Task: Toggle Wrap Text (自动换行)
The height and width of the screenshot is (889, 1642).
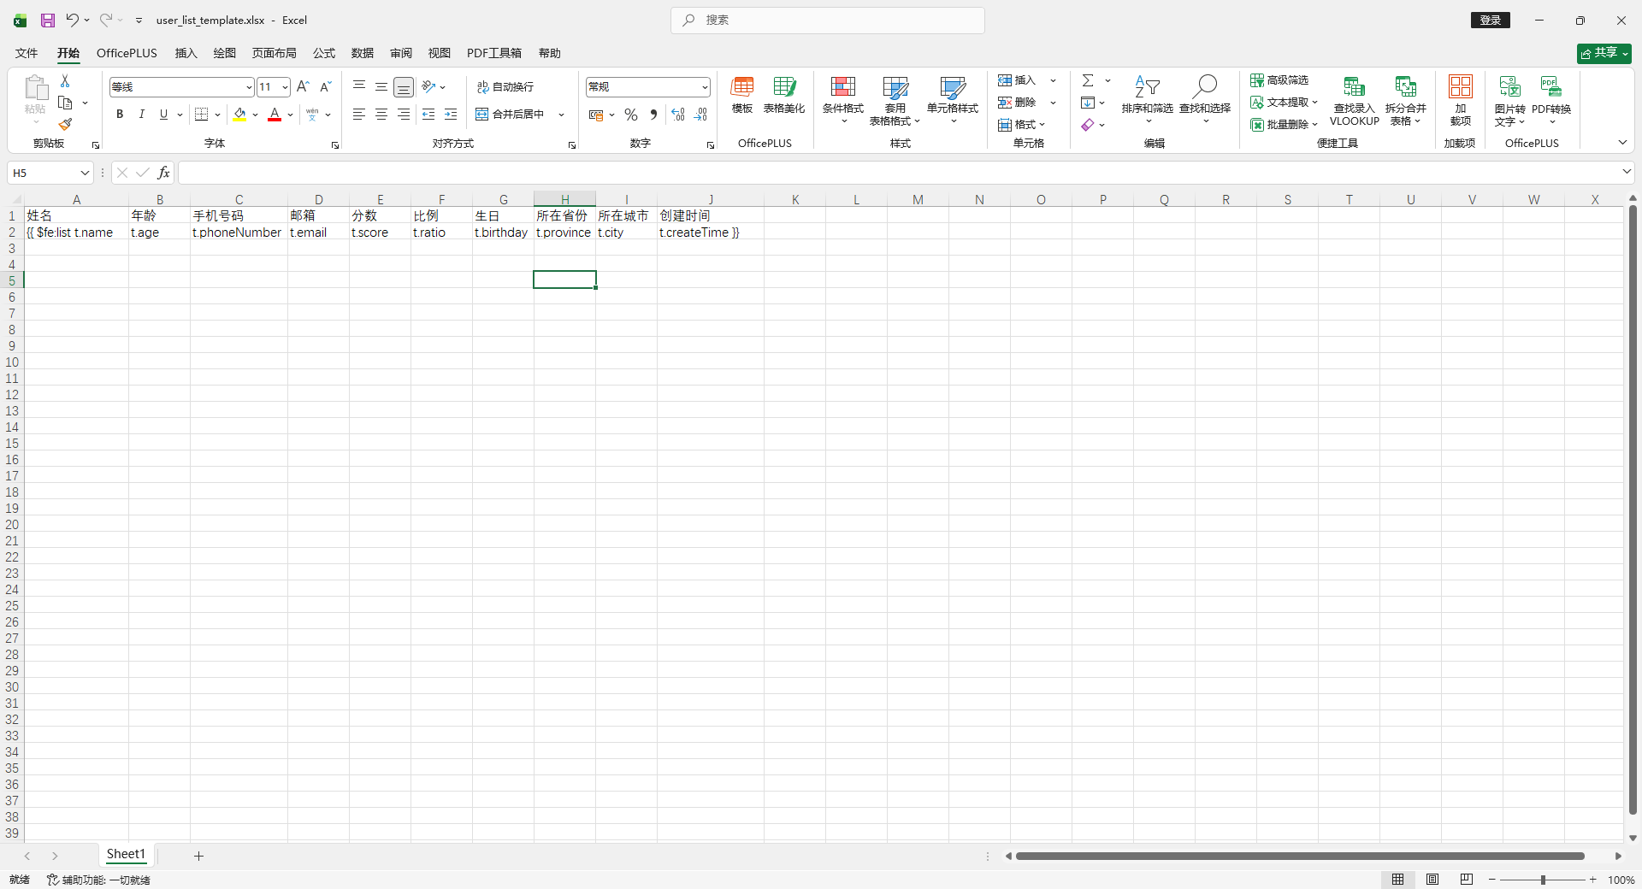Action: 505,87
